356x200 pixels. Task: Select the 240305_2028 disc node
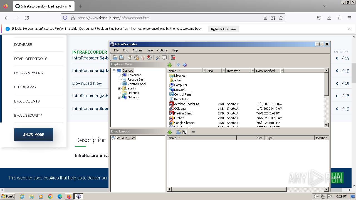tap(126, 138)
